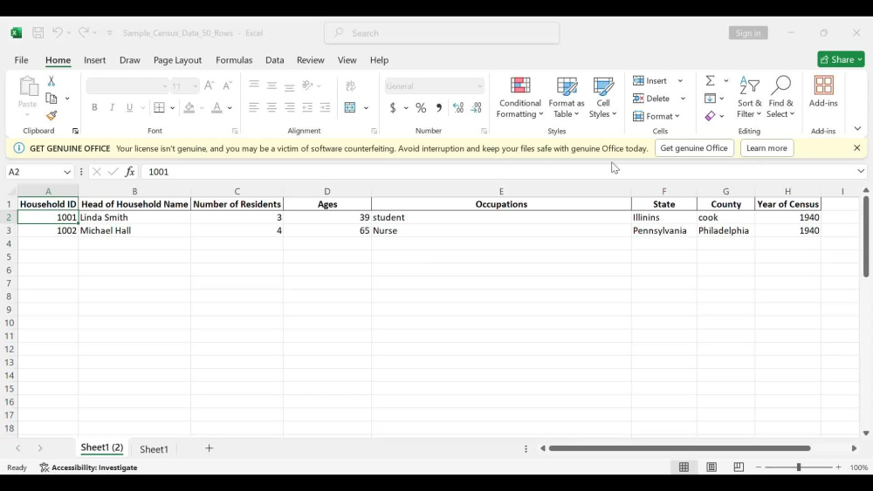The height and width of the screenshot is (491, 873).
Task: Open the Delete cells dropdown arrow
Action: tap(683, 99)
